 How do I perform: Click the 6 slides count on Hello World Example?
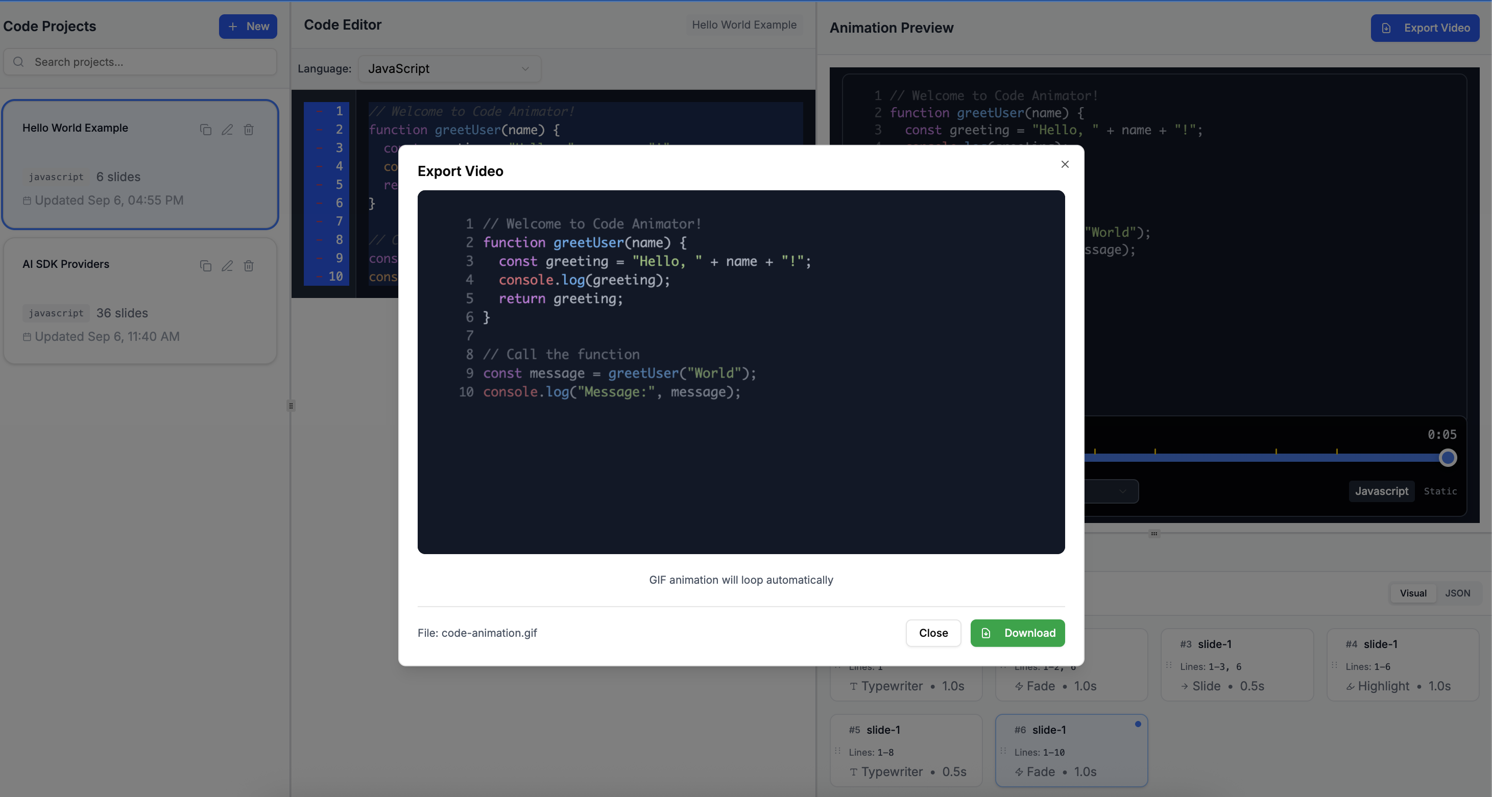[118, 177]
